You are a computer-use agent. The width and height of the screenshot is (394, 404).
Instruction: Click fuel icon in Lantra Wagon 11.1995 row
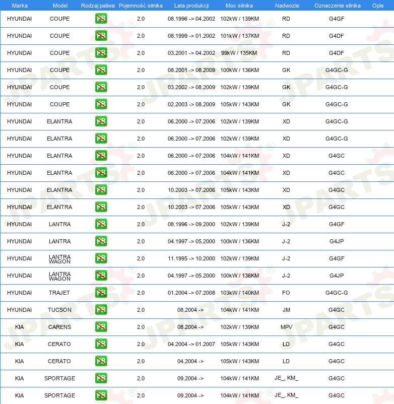(101, 258)
